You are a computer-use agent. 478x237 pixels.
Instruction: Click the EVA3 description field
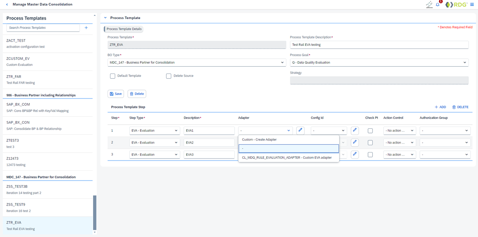pos(209,155)
